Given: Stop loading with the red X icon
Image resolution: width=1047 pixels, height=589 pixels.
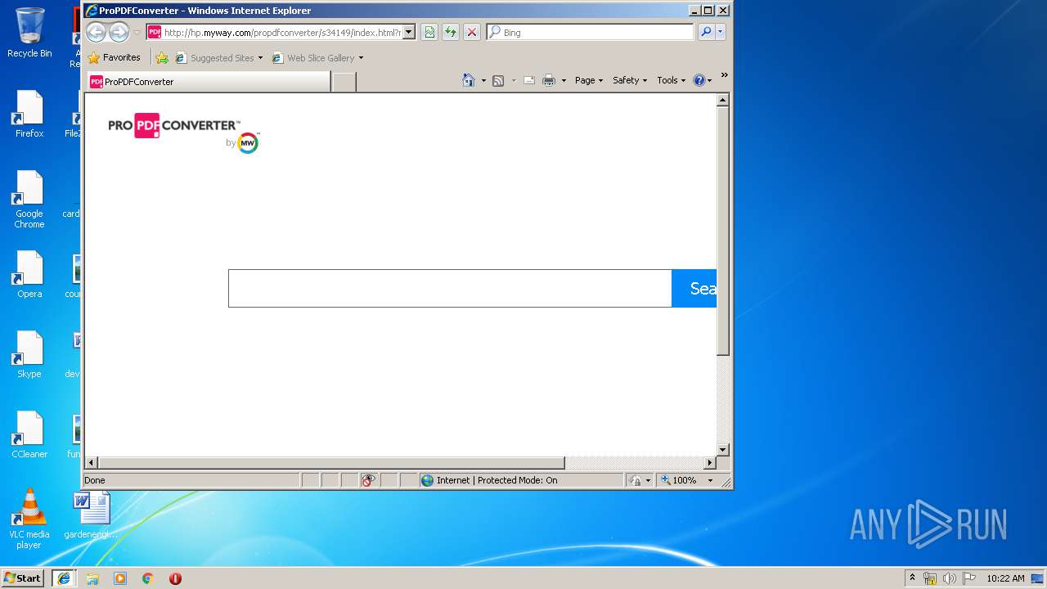Looking at the screenshot, I should pos(472,32).
